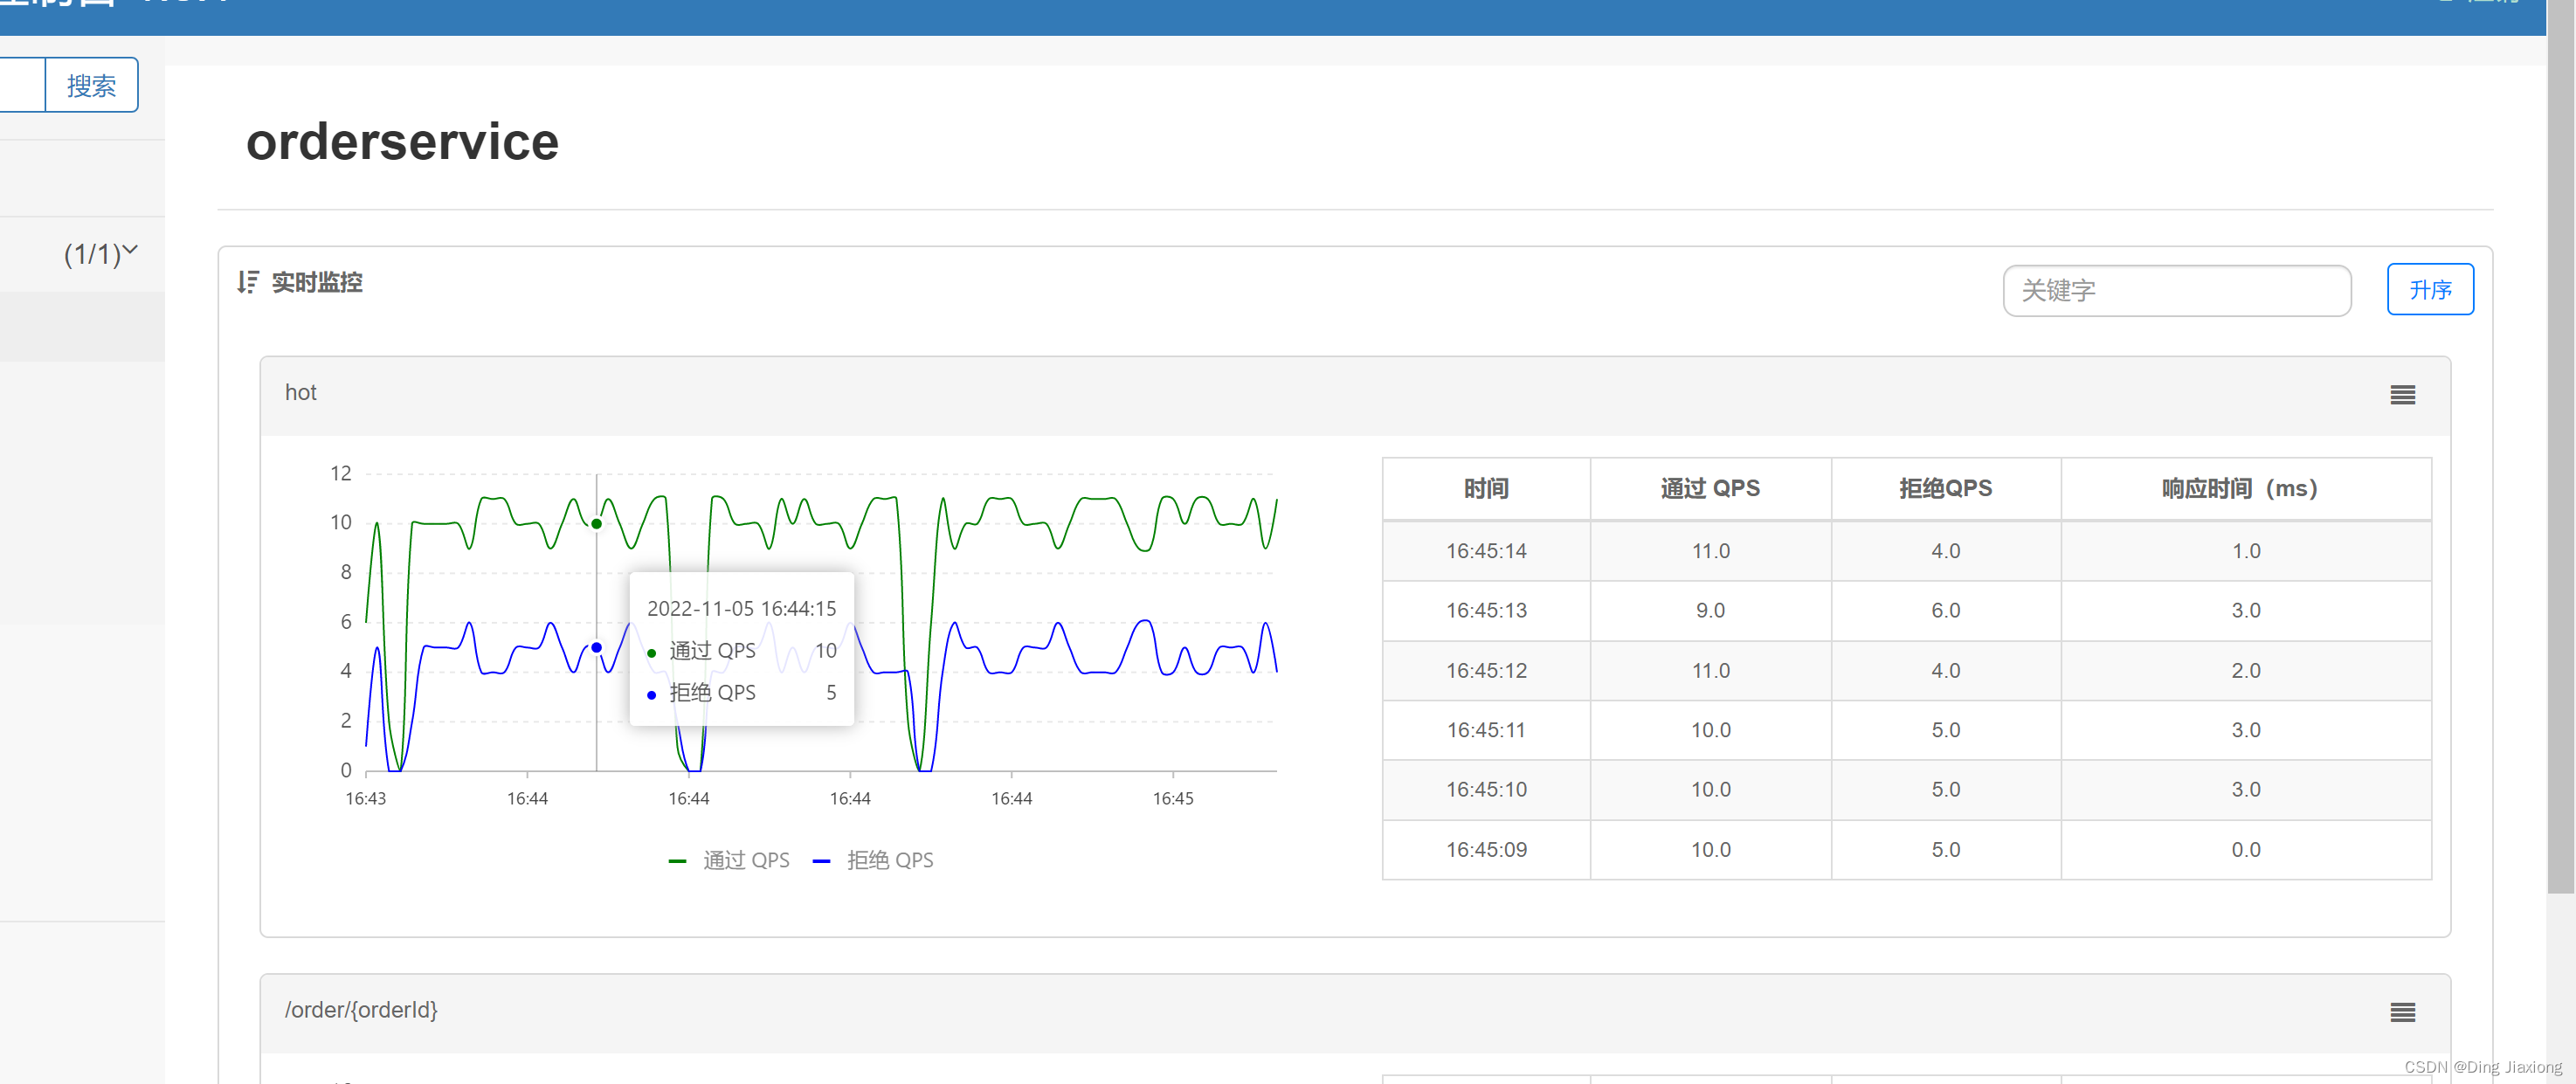Screen dimensions: 2576x1084
Task: Select the 16:45:11 time cell
Action: pyautogui.click(x=1485, y=730)
